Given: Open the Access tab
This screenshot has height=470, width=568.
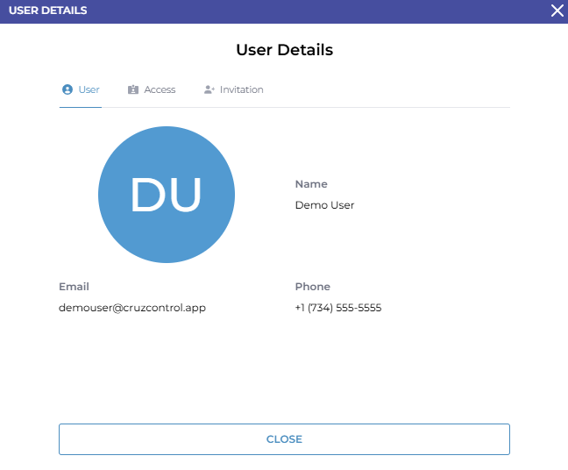Looking at the screenshot, I should (160, 89).
